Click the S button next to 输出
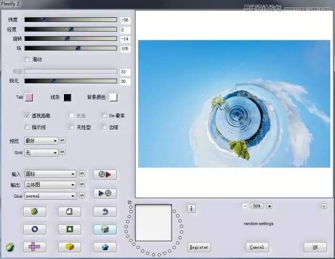 pyautogui.click(x=82, y=184)
